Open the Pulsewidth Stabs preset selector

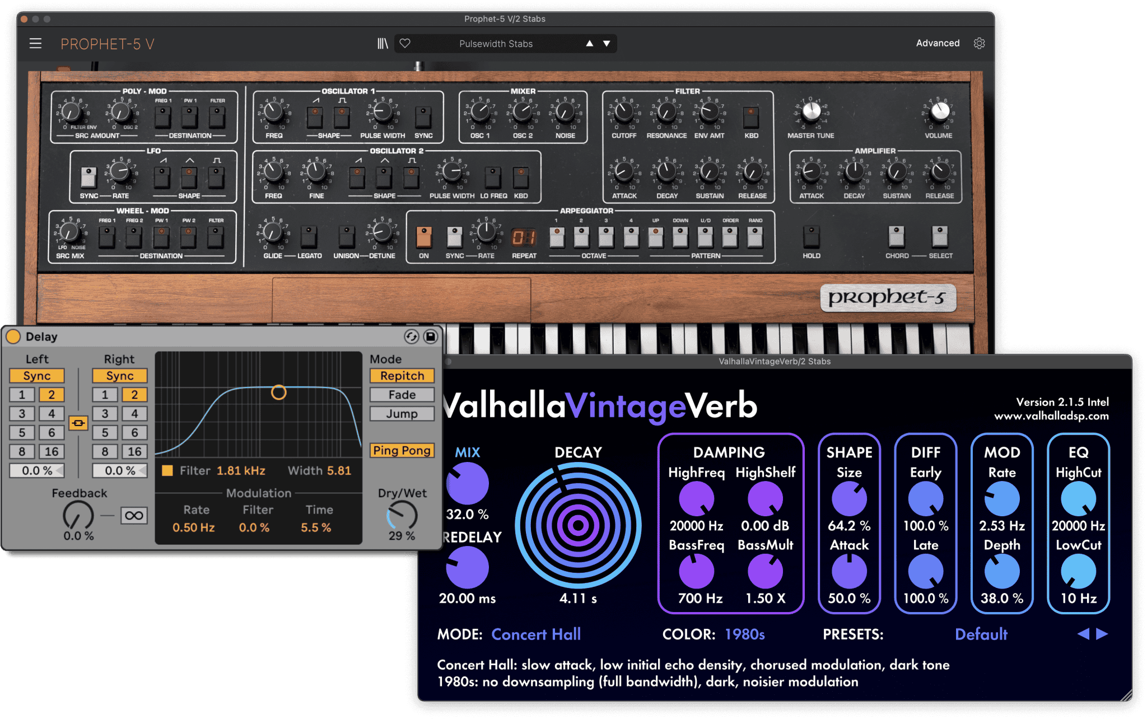(495, 43)
